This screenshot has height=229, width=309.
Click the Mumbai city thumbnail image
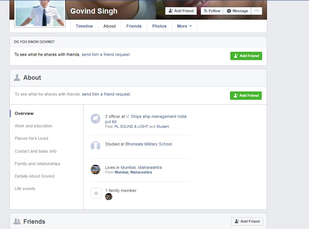click(95, 169)
